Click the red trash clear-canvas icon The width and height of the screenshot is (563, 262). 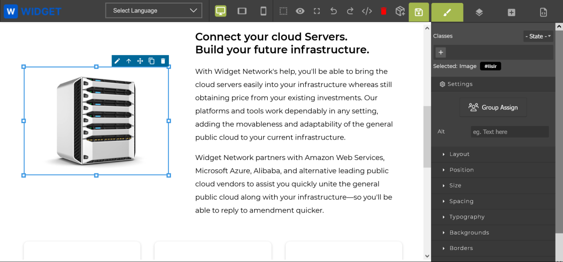click(384, 11)
